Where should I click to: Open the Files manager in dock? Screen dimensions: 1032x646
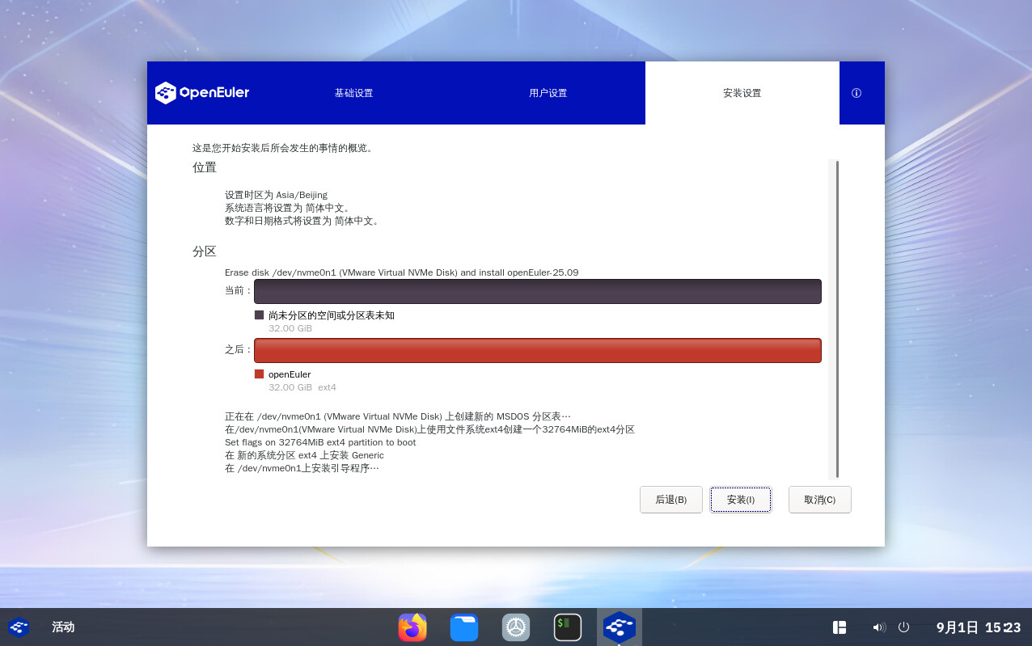(464, 627)
